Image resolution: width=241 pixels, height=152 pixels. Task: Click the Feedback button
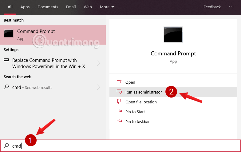pyautogui.click(x=212, y=7)
